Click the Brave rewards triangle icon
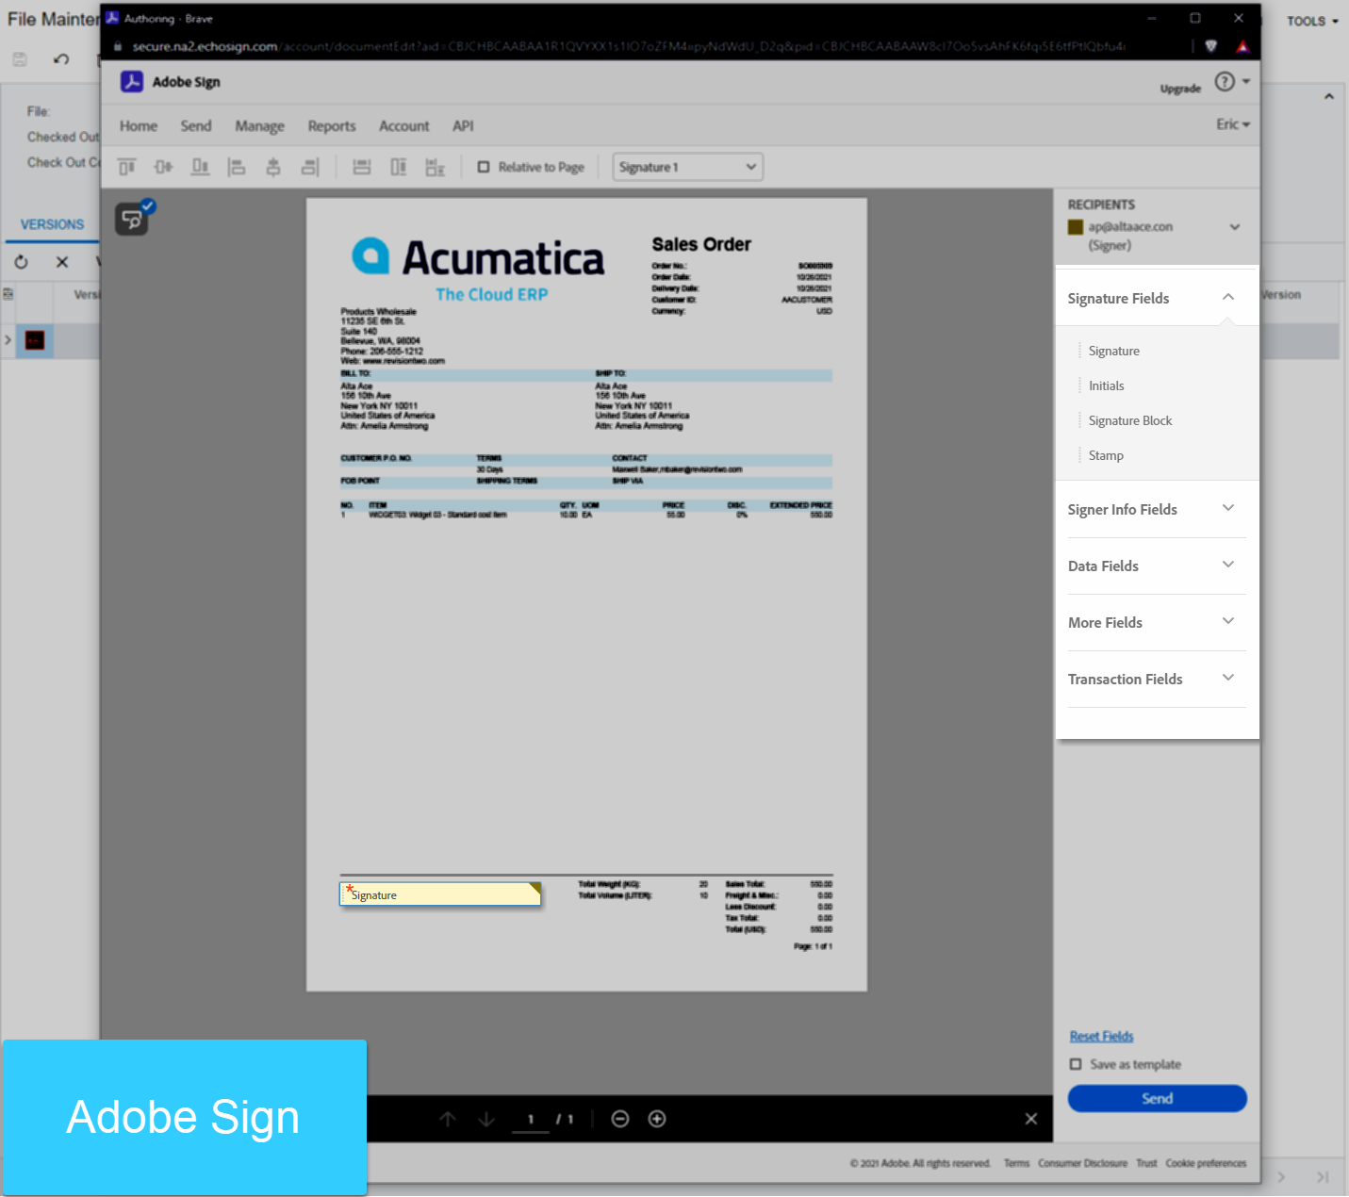Screen dimensions: 1349x1197 1242,46
